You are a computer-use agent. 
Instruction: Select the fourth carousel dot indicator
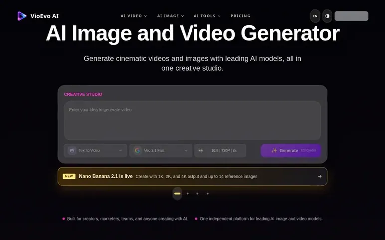(x=208, y=193)
